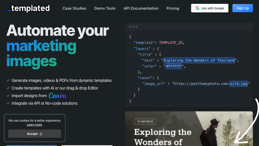Click the white curved arrow graphic

(249, 122)
